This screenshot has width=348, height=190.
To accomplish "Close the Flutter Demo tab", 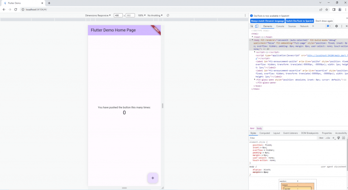I will point(42,3).
